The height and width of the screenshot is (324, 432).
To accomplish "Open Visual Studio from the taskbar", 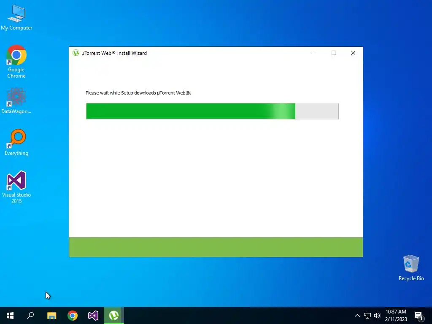I will [93, 316].
